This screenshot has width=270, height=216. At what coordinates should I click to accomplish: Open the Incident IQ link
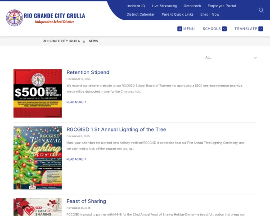[136, 6]
